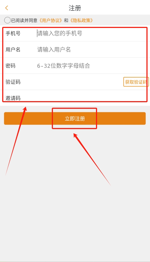This screenshot has height=262, width=150.
Task: Tap the 用户名 field label
Action: click(13, 50)
